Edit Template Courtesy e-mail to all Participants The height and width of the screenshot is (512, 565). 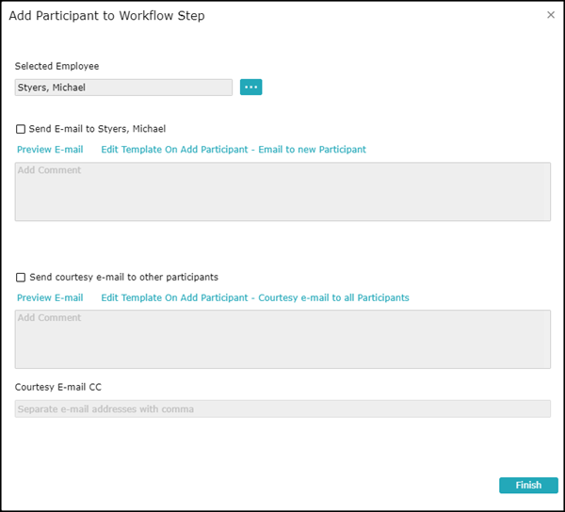pos(255,298)
